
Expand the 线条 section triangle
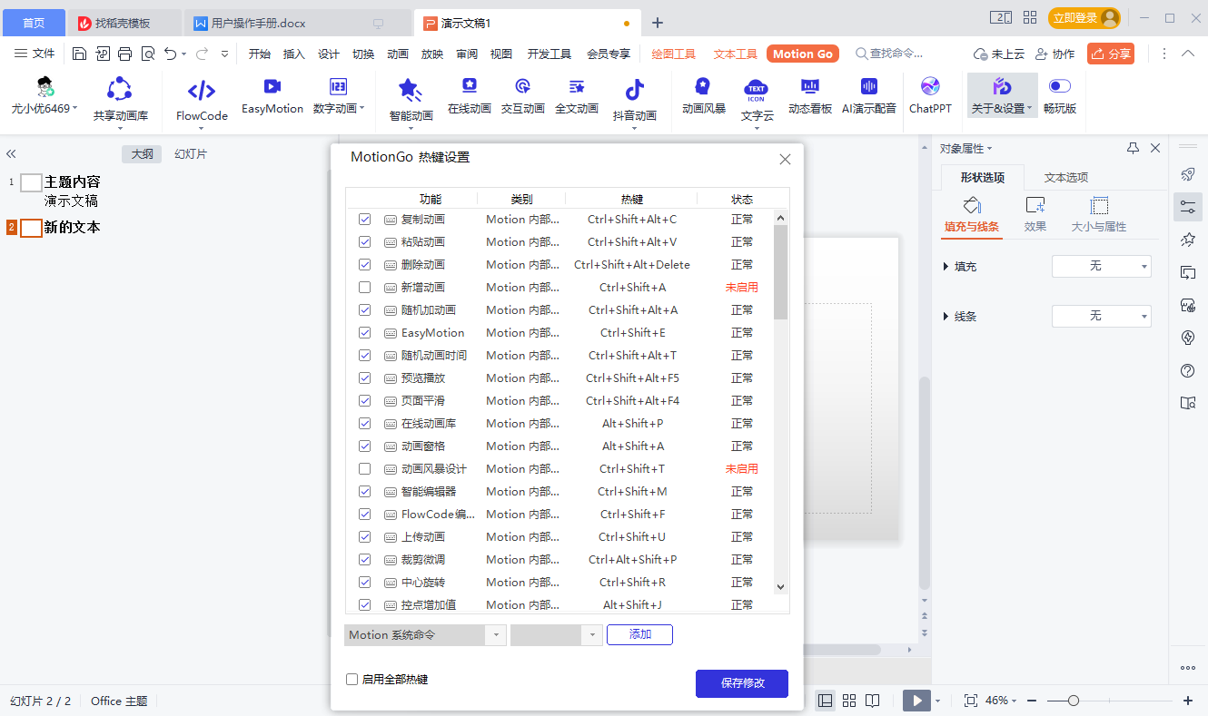(x=947, y=317)
